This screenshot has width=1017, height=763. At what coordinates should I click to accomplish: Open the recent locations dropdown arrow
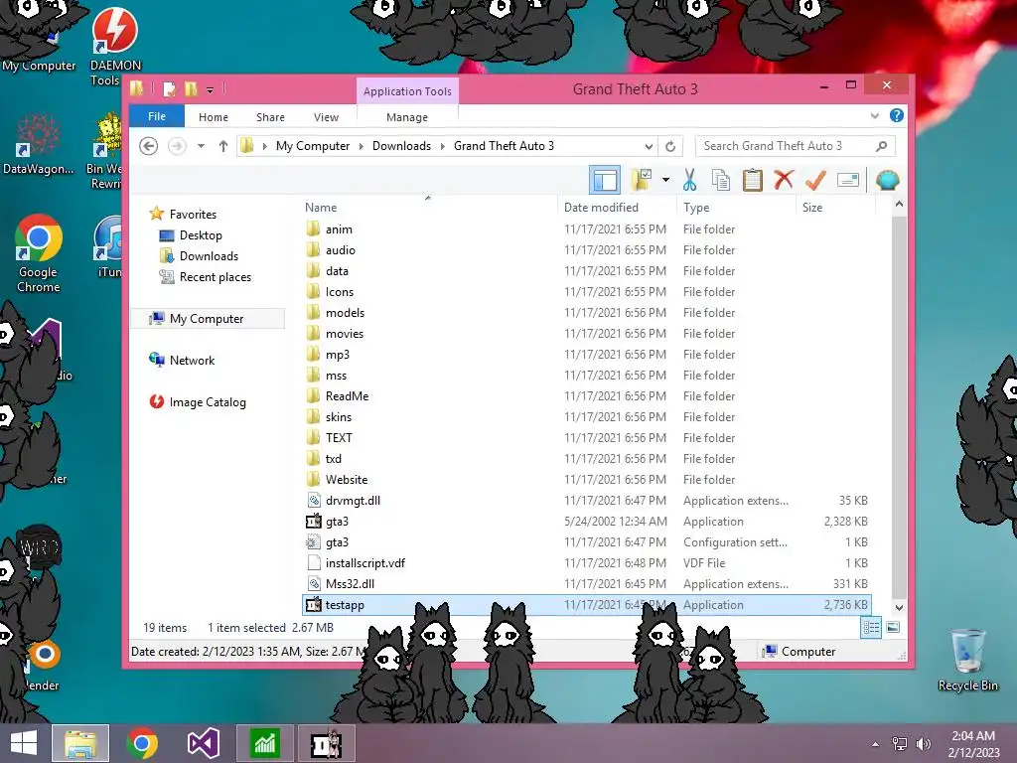tap(201, 146)
